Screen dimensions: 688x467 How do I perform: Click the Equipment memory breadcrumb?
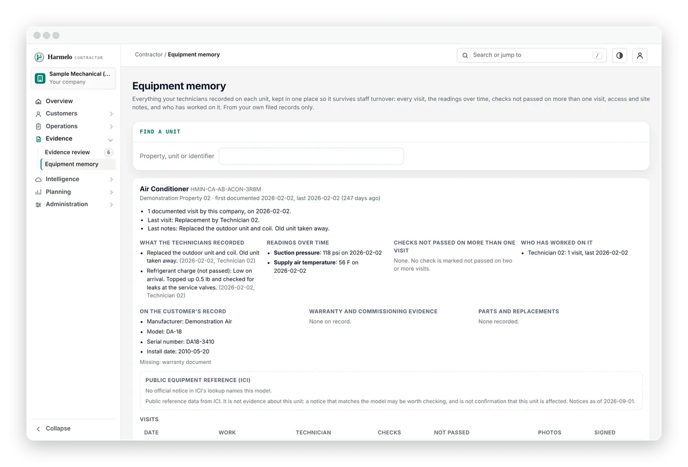click(194, 55)
